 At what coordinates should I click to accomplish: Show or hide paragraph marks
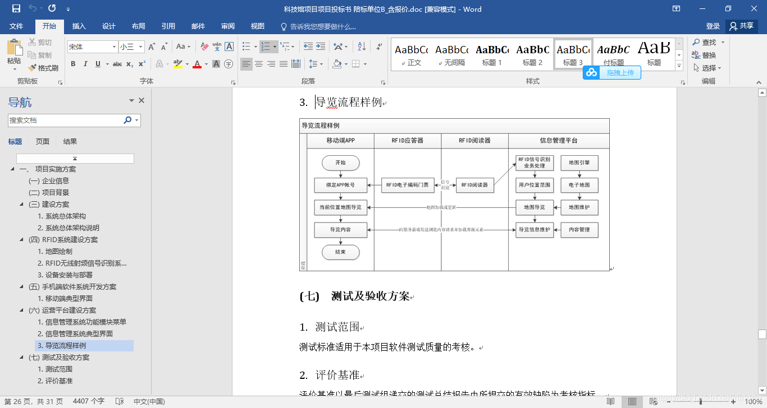click(x=380, y=47)
